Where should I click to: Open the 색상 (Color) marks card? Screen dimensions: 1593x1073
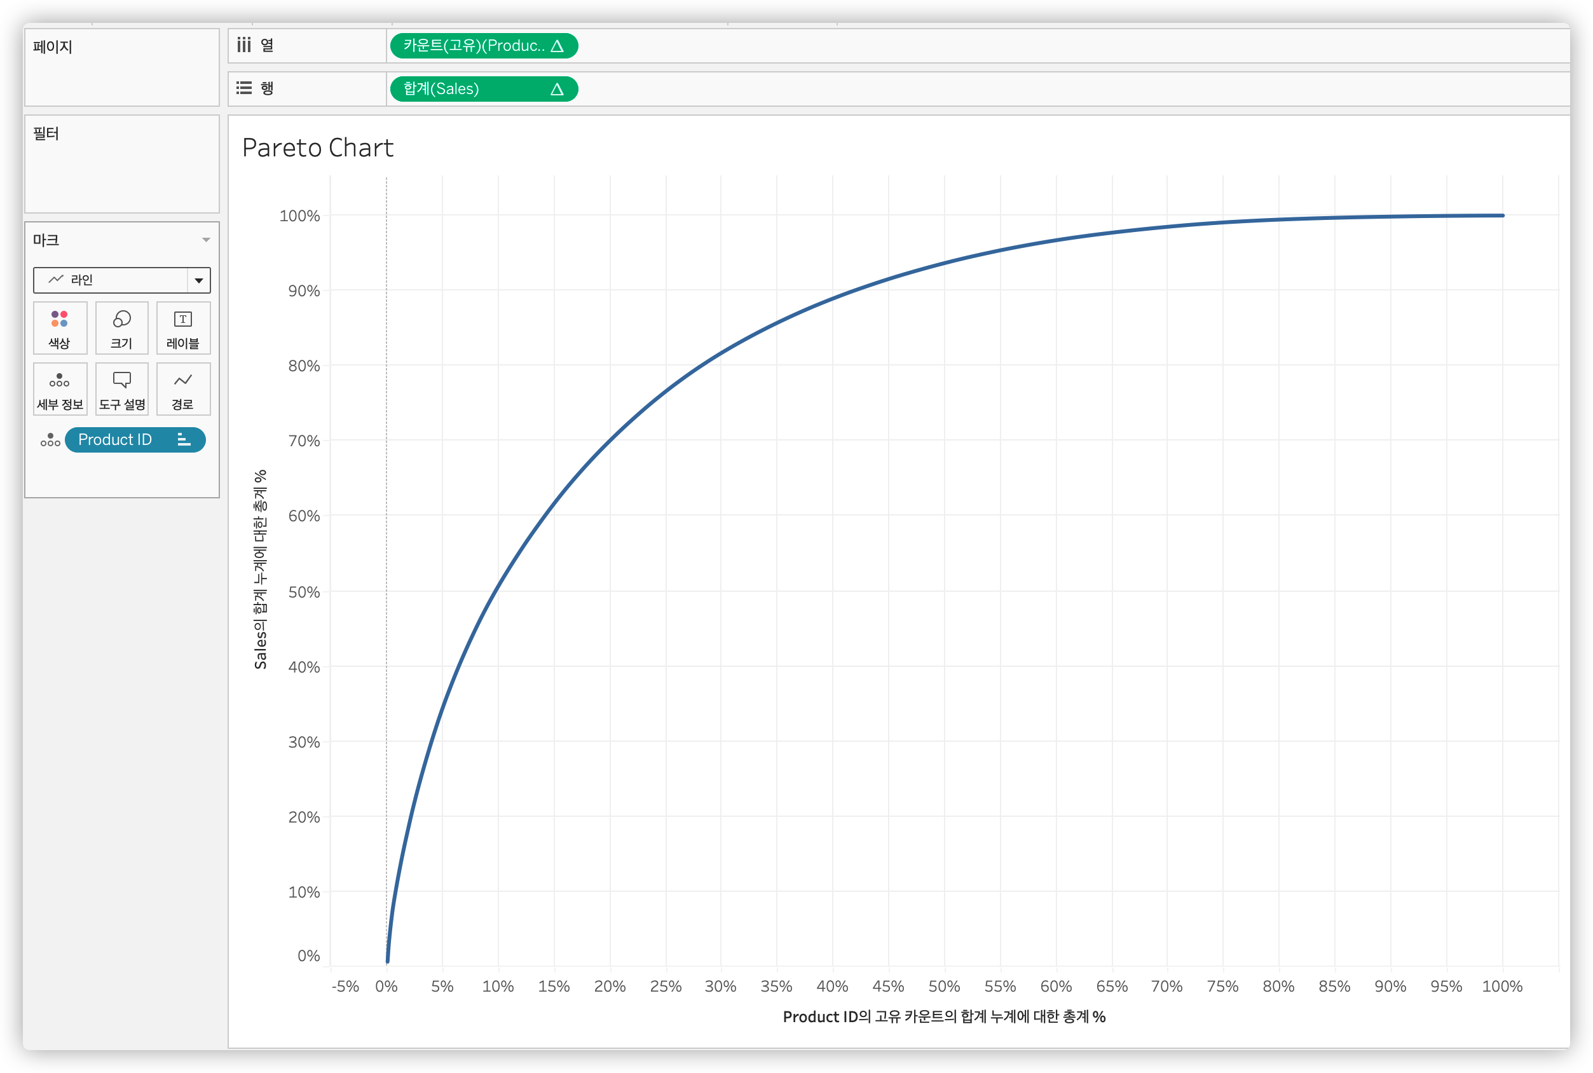pyautogui.click(x=60, y=328)
